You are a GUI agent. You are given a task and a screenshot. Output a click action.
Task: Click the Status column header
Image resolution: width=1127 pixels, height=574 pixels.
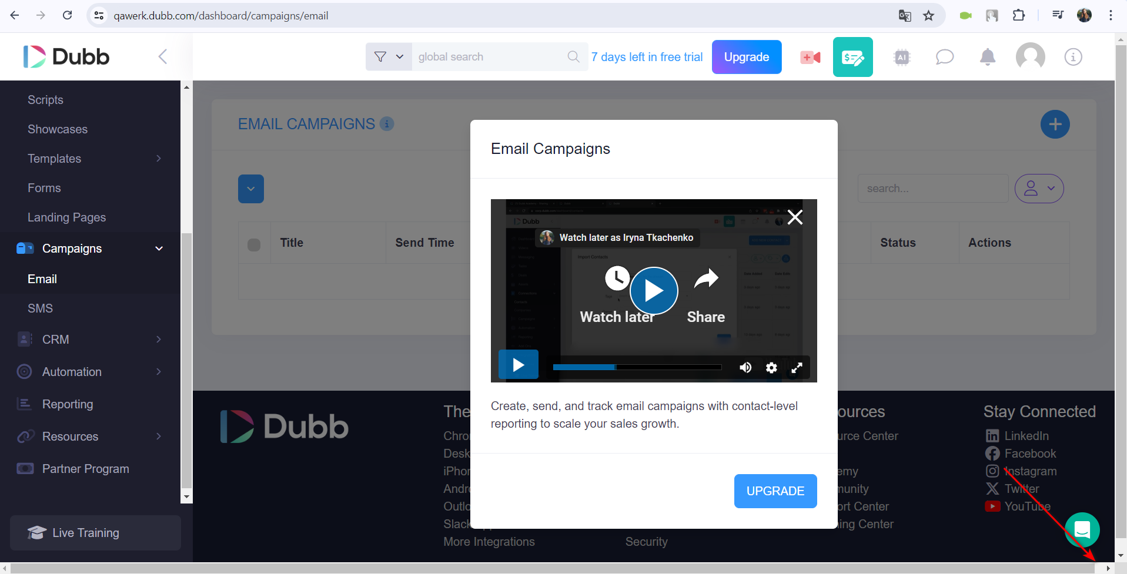click(898, 243)
